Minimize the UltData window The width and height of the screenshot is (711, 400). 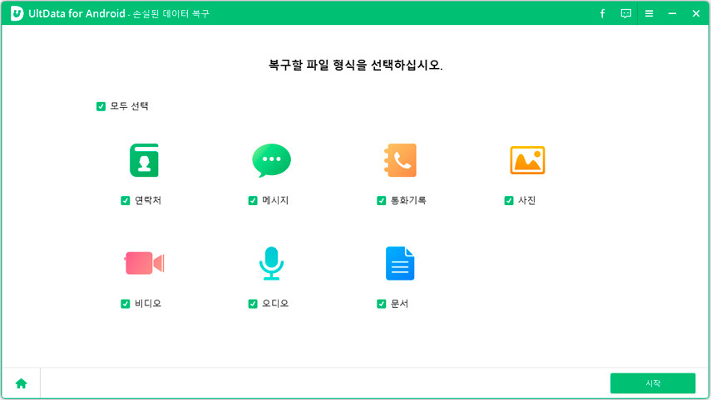[672, 13]
